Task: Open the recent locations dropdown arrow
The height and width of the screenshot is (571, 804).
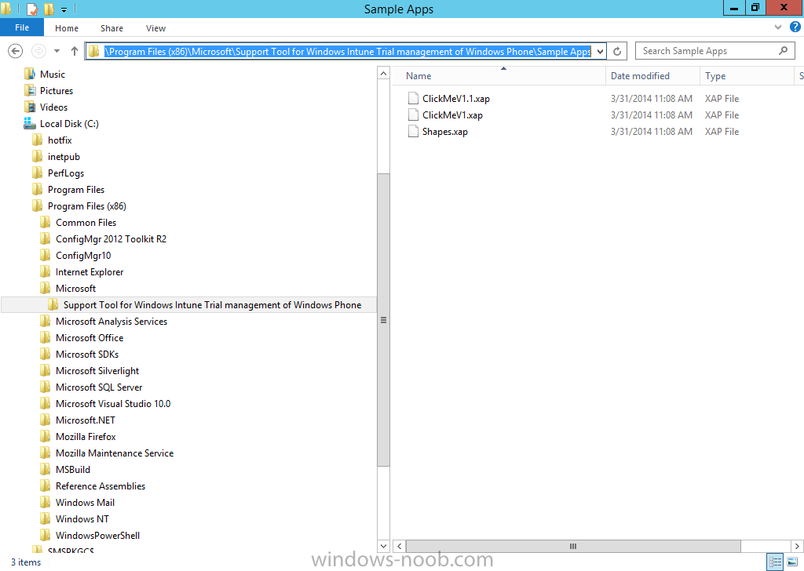Action: [x=57, y=51]
